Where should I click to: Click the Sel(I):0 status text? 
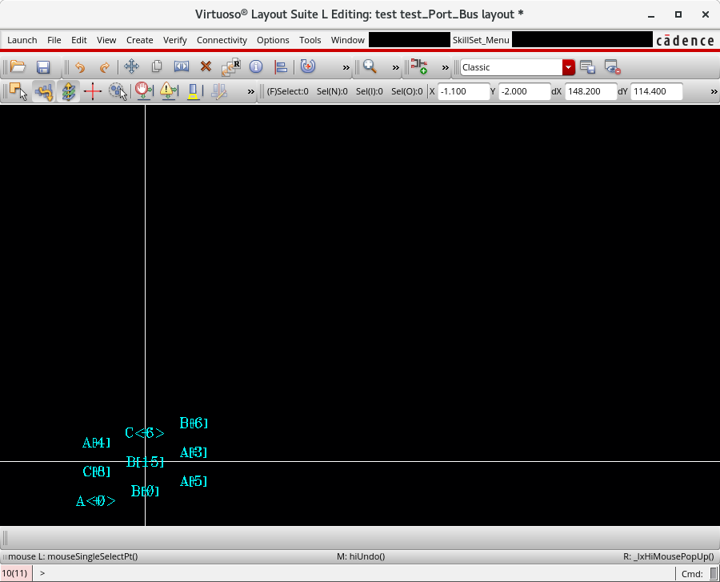[369, 91]
